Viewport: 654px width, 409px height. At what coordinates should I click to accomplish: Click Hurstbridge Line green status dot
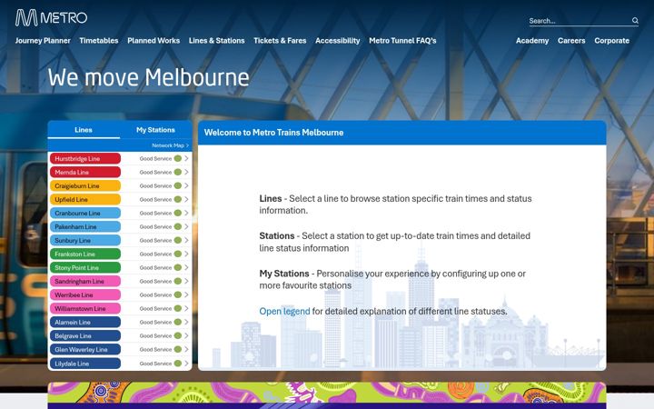click(178, 158)
